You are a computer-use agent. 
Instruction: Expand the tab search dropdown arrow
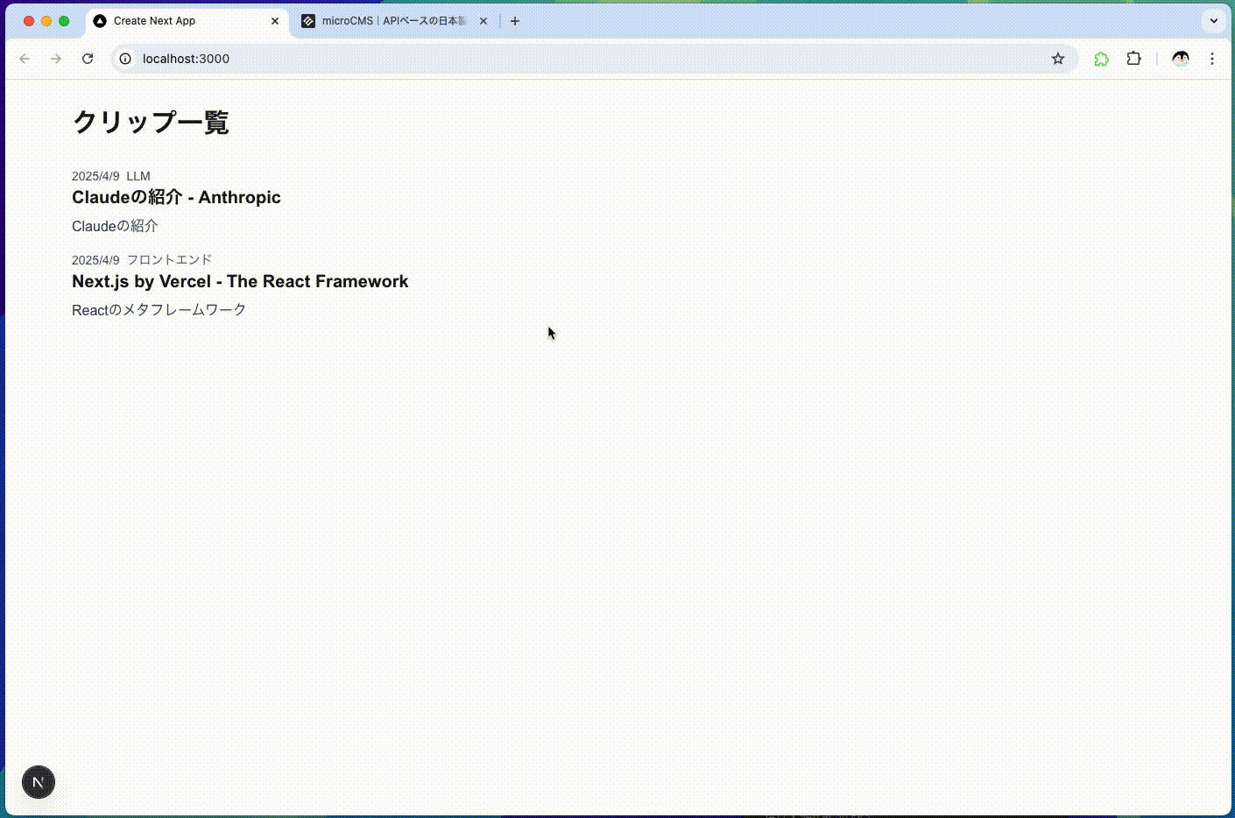pos(1214,21)
